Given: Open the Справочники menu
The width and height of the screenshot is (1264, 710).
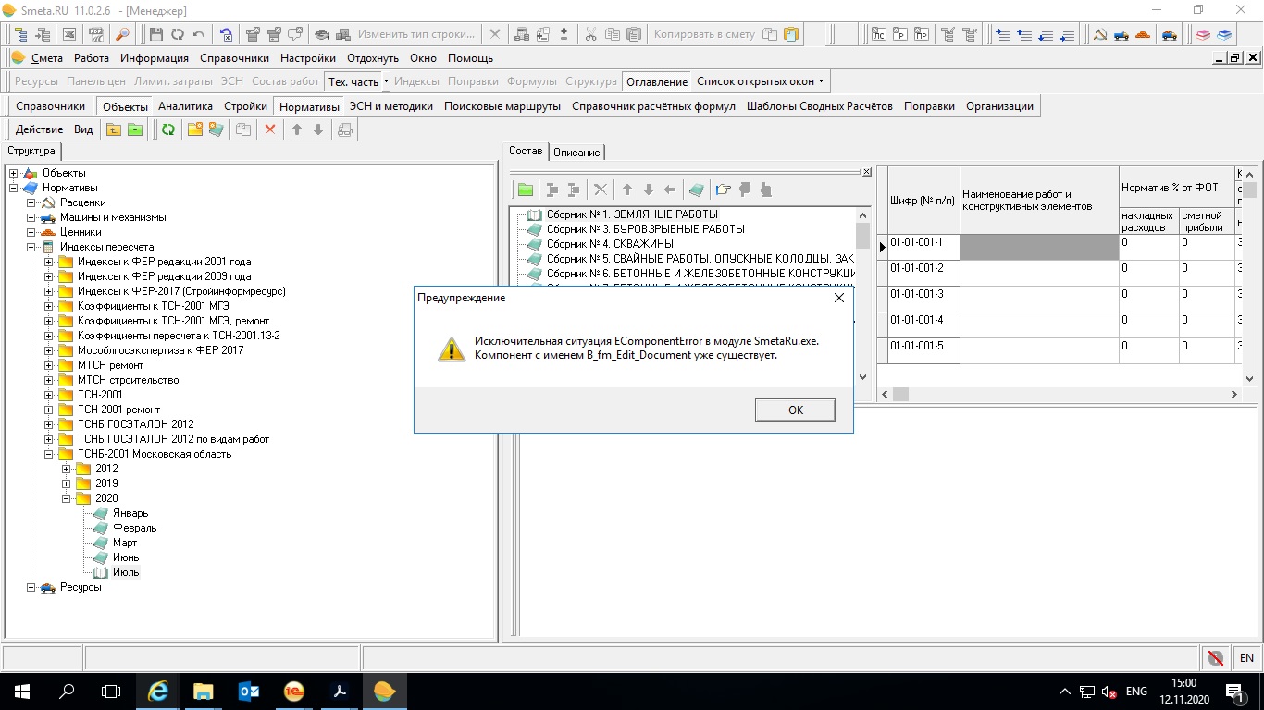Looking at the screenshot, I should click(234, 58).
